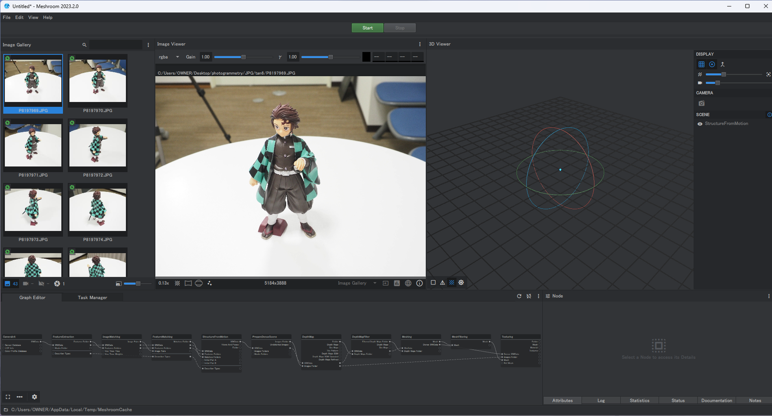Open the rgba channel dropdown

169,57
